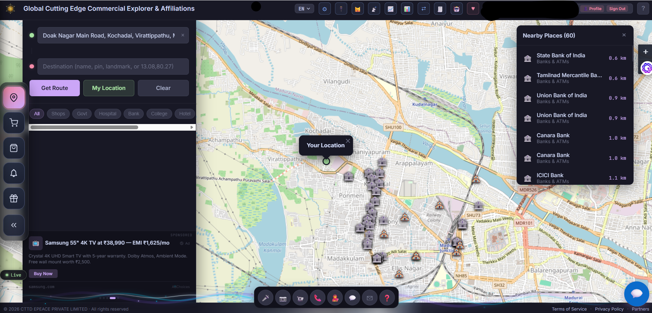Click the app logo at top left

[x=11, y=9]
